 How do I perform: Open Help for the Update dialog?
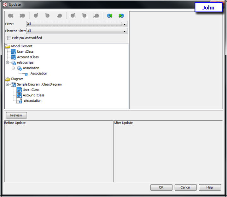click(210, 188)
